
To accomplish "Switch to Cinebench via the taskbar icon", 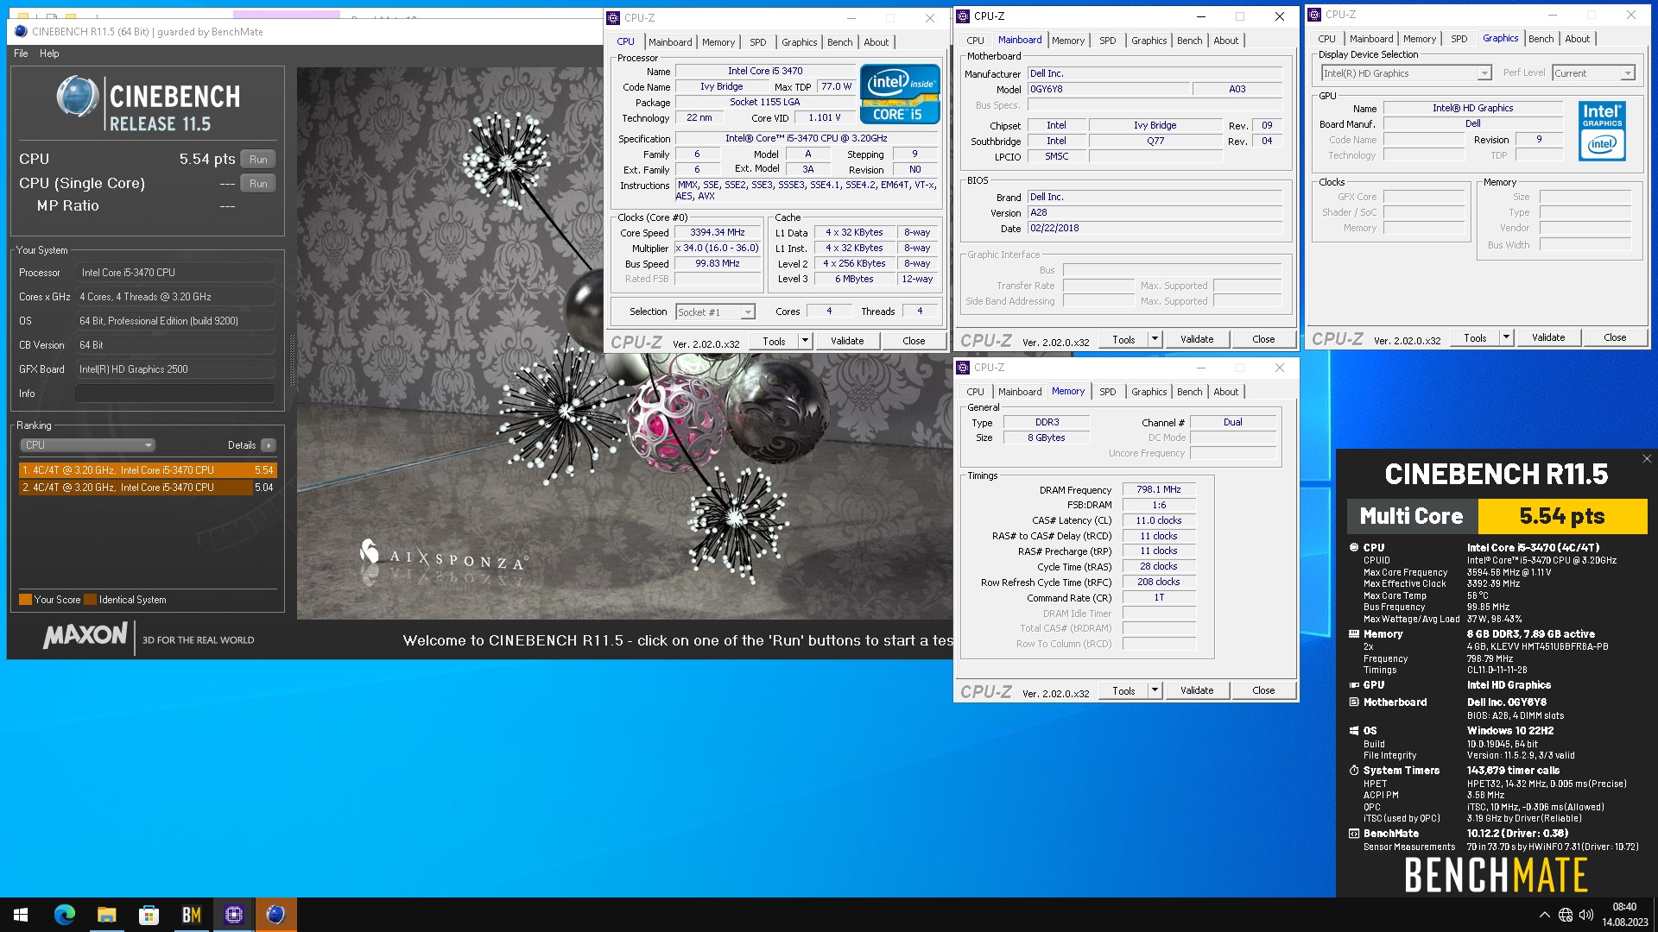I will [x=275, y=915].
